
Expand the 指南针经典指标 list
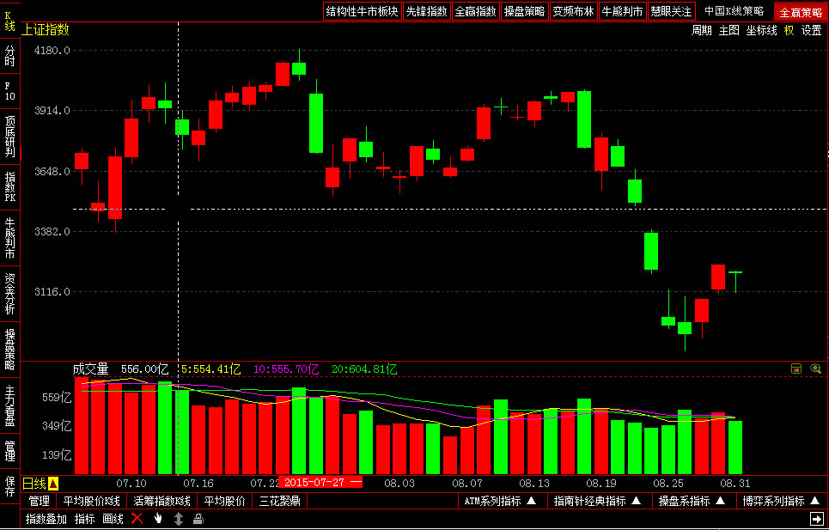coord(597,501)
